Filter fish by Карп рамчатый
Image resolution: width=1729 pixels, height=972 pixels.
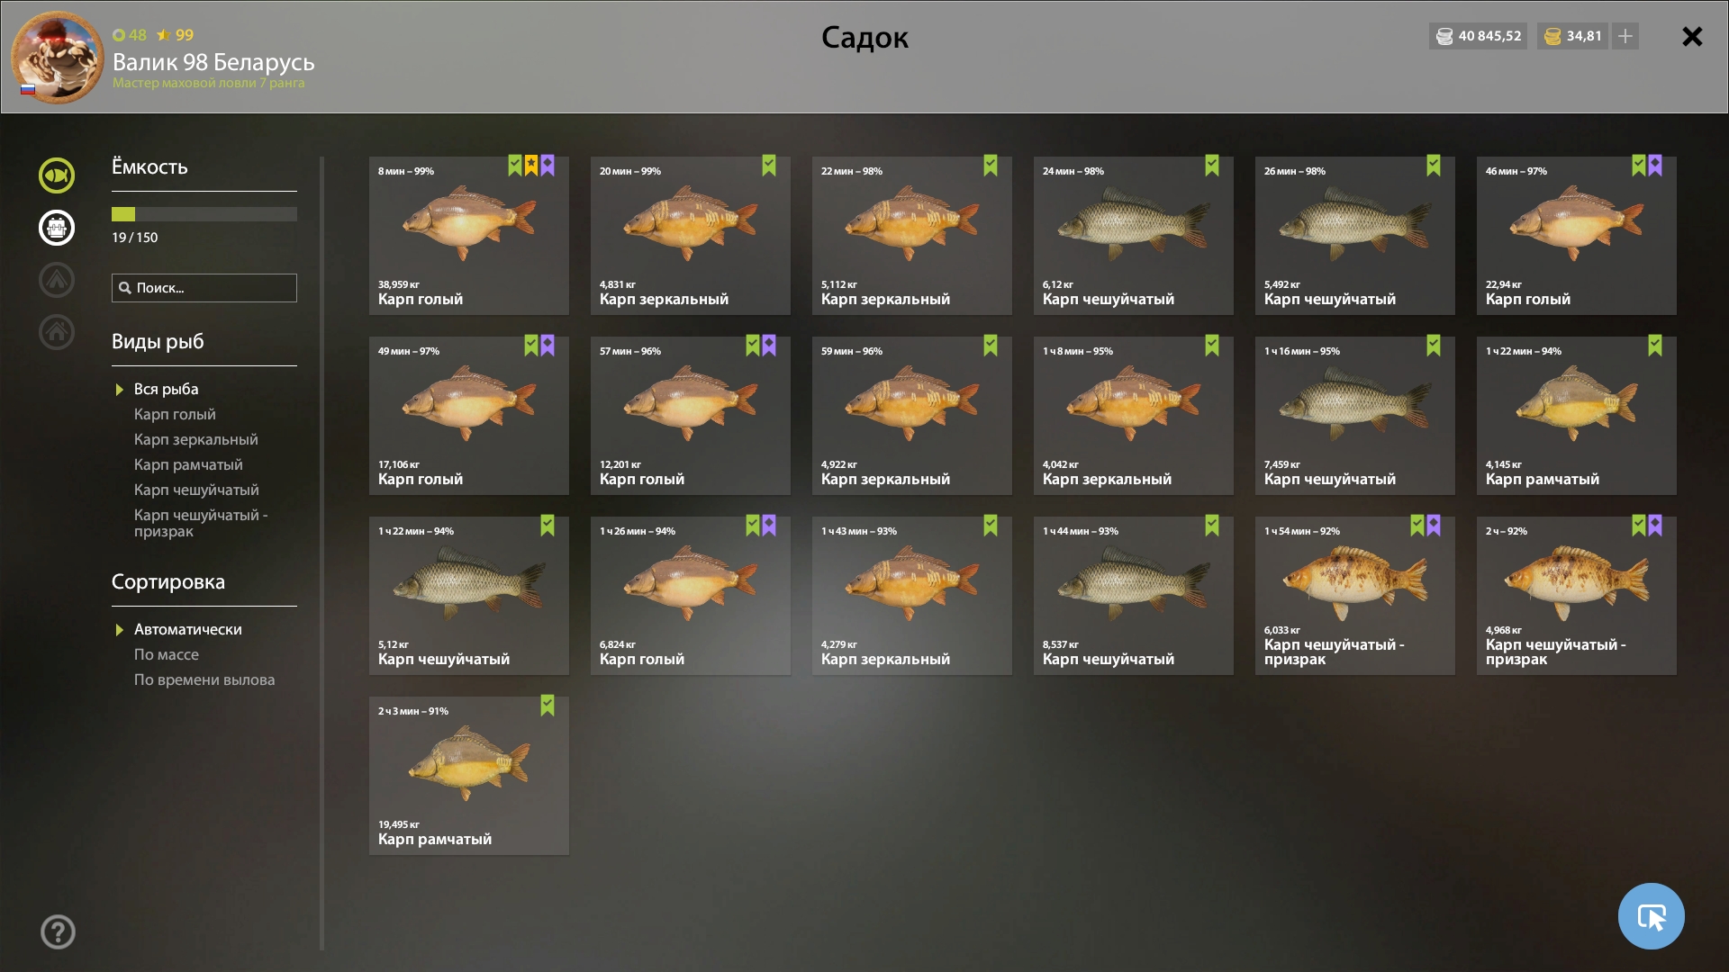point(188,464)
